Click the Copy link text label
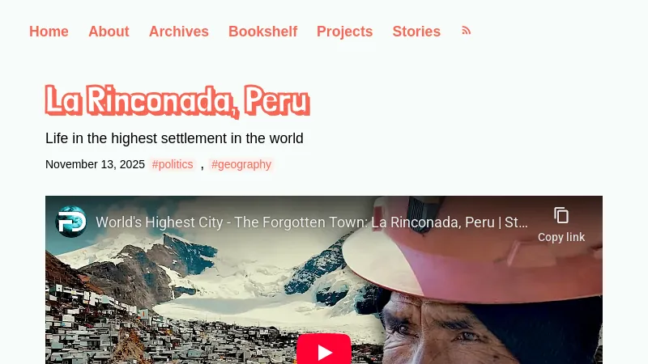This screenshot has width=648, height=364. [x=561, y=237]
